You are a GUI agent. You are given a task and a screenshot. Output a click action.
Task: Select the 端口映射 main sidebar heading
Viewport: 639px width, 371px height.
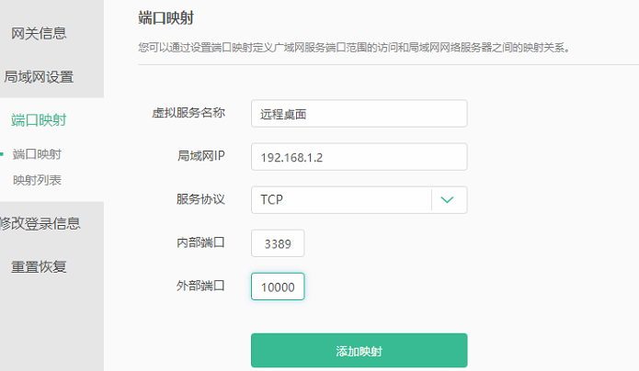click(39, 120)
